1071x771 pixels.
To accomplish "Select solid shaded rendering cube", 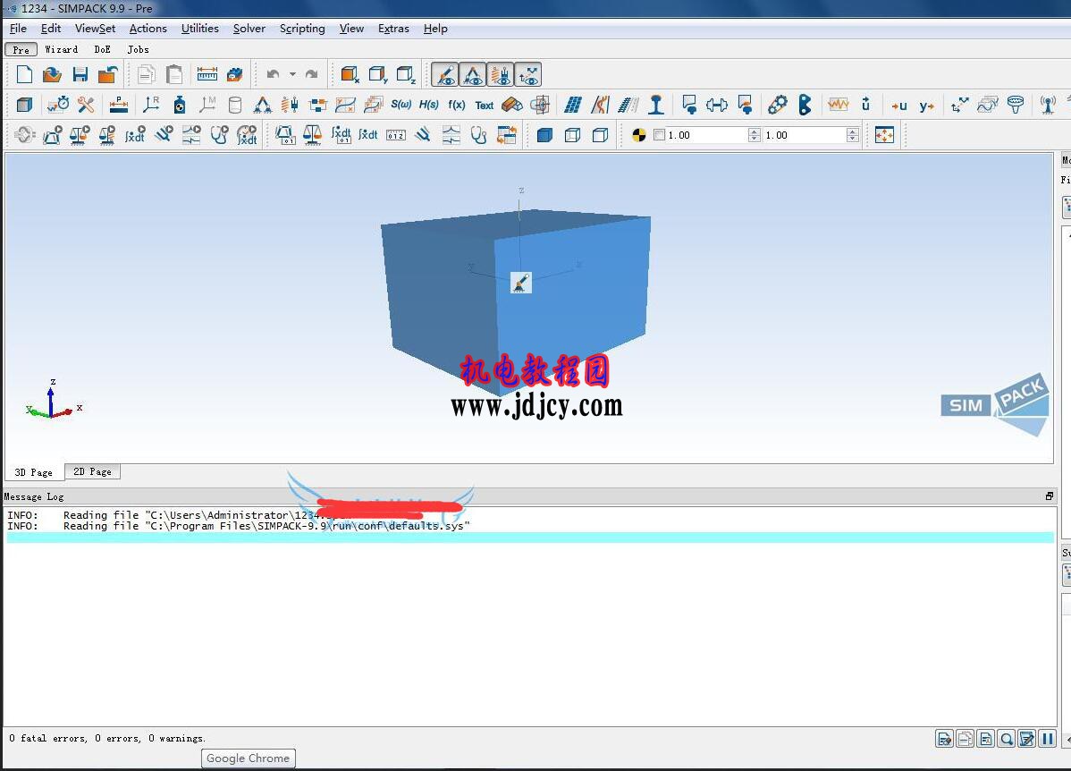I will pyautogui.click(x=544, y=135).
